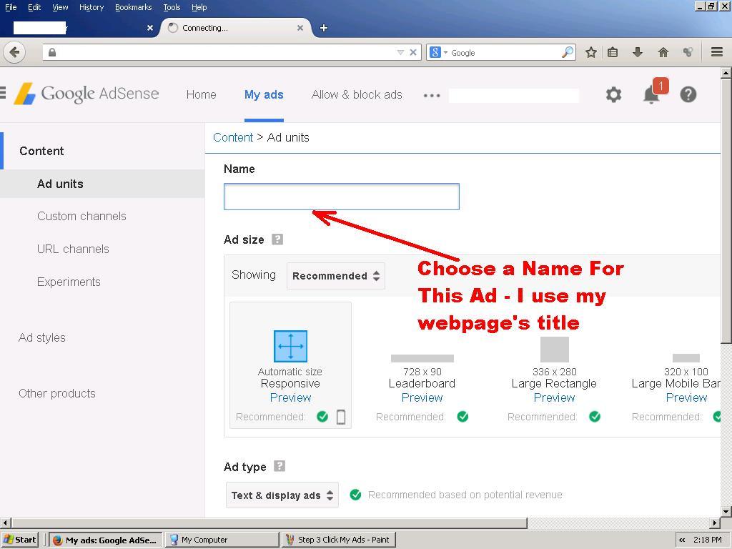This screenshot has height=549, width=732.
Task: Click the Google AdSense logo
Action: (x=86, y=94)
